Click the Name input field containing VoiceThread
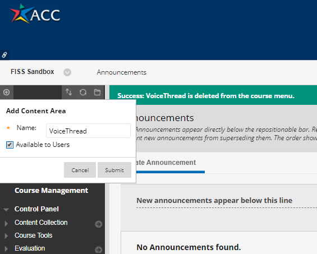 click(88, 131)
